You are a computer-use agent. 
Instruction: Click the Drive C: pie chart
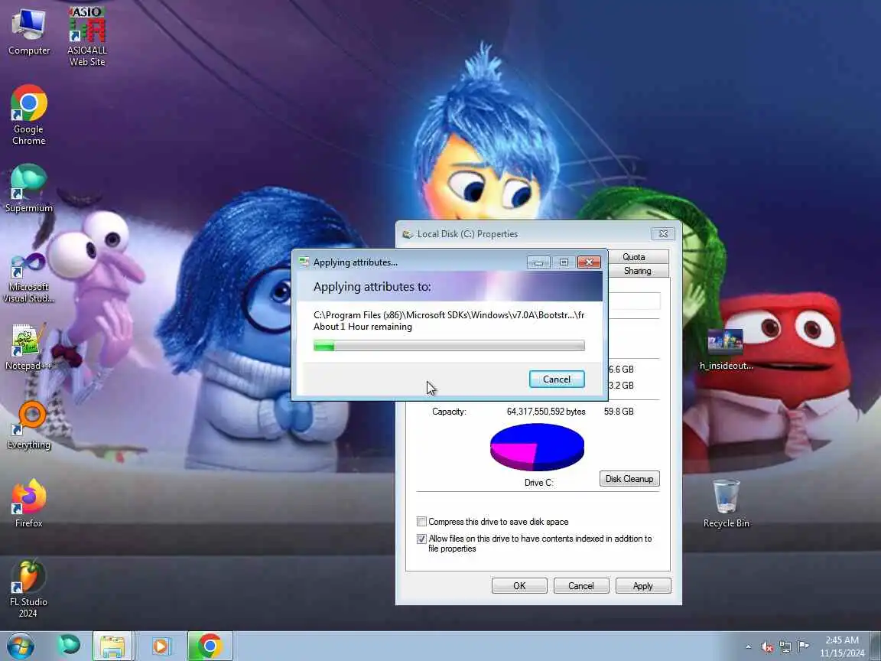[x=537, y=447]
